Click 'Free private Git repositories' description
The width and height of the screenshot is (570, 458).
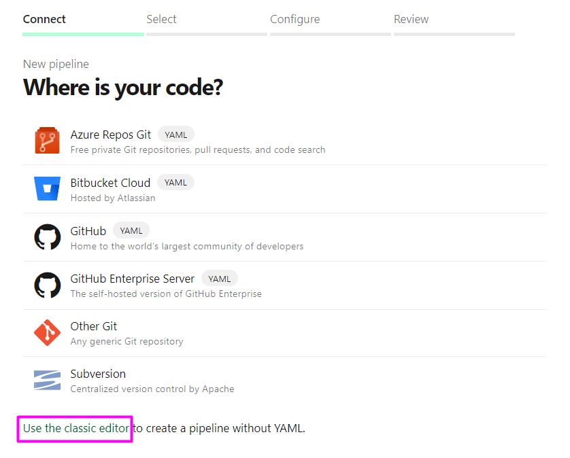[x=198, y=150]
